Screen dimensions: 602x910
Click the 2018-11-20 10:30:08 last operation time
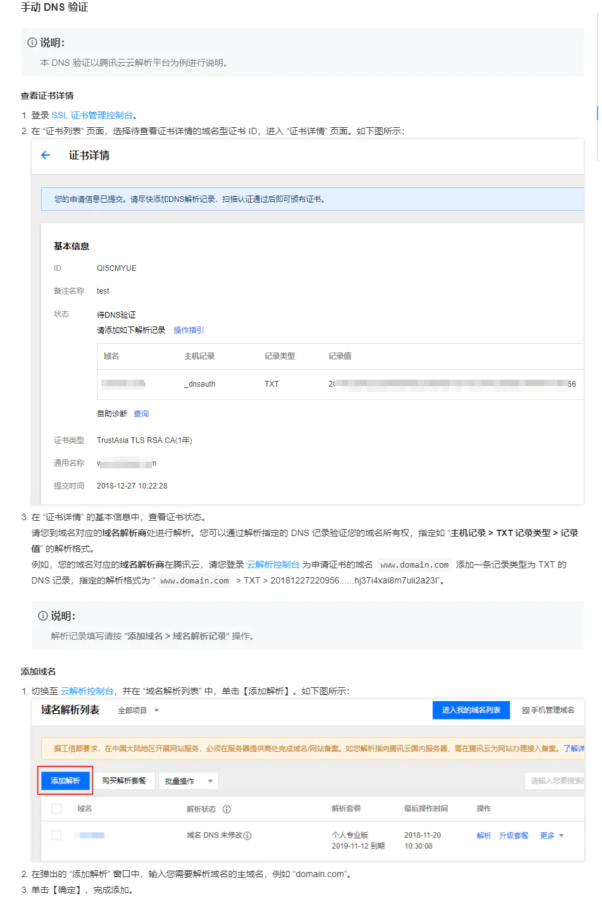click(423, 840)
